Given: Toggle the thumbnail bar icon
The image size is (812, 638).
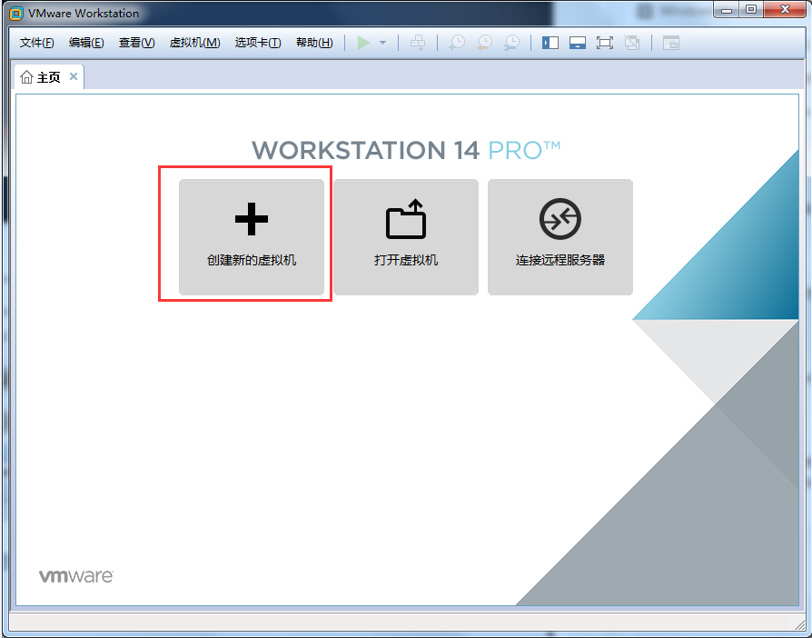Looking at the screenshot, I should click(578, 43).
